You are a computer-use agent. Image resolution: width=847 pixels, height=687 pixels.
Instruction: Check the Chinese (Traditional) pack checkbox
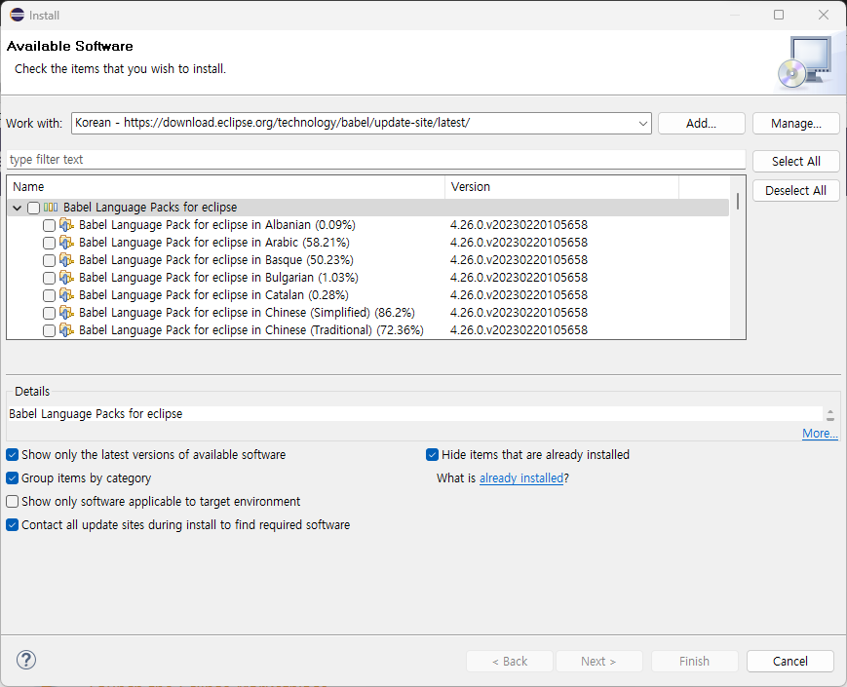point(49,330)
